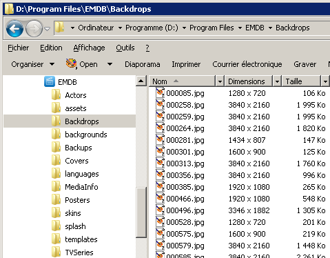Click Imprimer in the toolbar
The height and width of the screenshot is (258, 330).
point(186,64)
